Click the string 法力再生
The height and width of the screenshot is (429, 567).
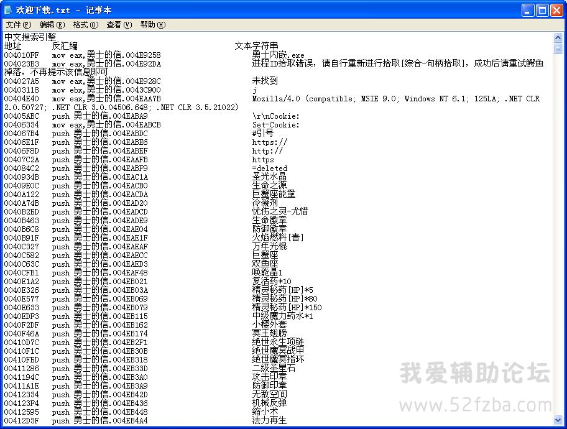point(269,420)
